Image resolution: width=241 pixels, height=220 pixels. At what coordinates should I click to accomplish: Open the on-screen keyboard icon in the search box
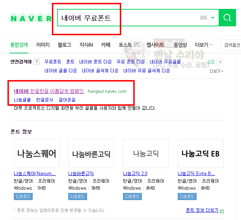point(203,18)
